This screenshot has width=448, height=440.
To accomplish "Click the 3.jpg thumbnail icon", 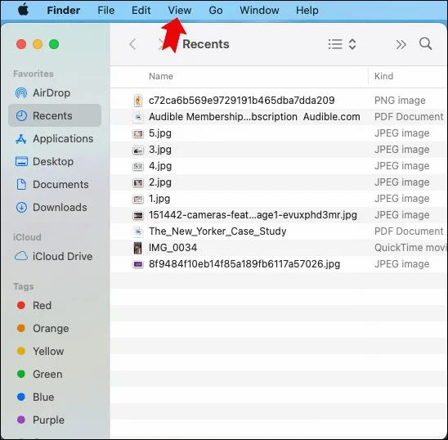I will (x=137, y=150).
